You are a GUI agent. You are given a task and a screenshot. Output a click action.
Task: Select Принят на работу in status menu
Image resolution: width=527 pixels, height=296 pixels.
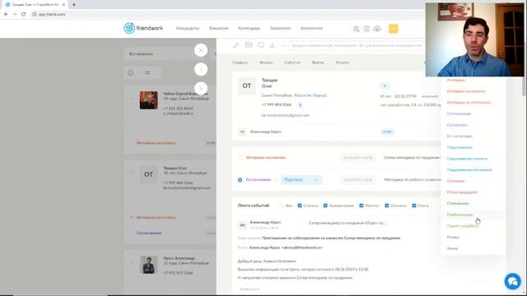pos(463,226)
